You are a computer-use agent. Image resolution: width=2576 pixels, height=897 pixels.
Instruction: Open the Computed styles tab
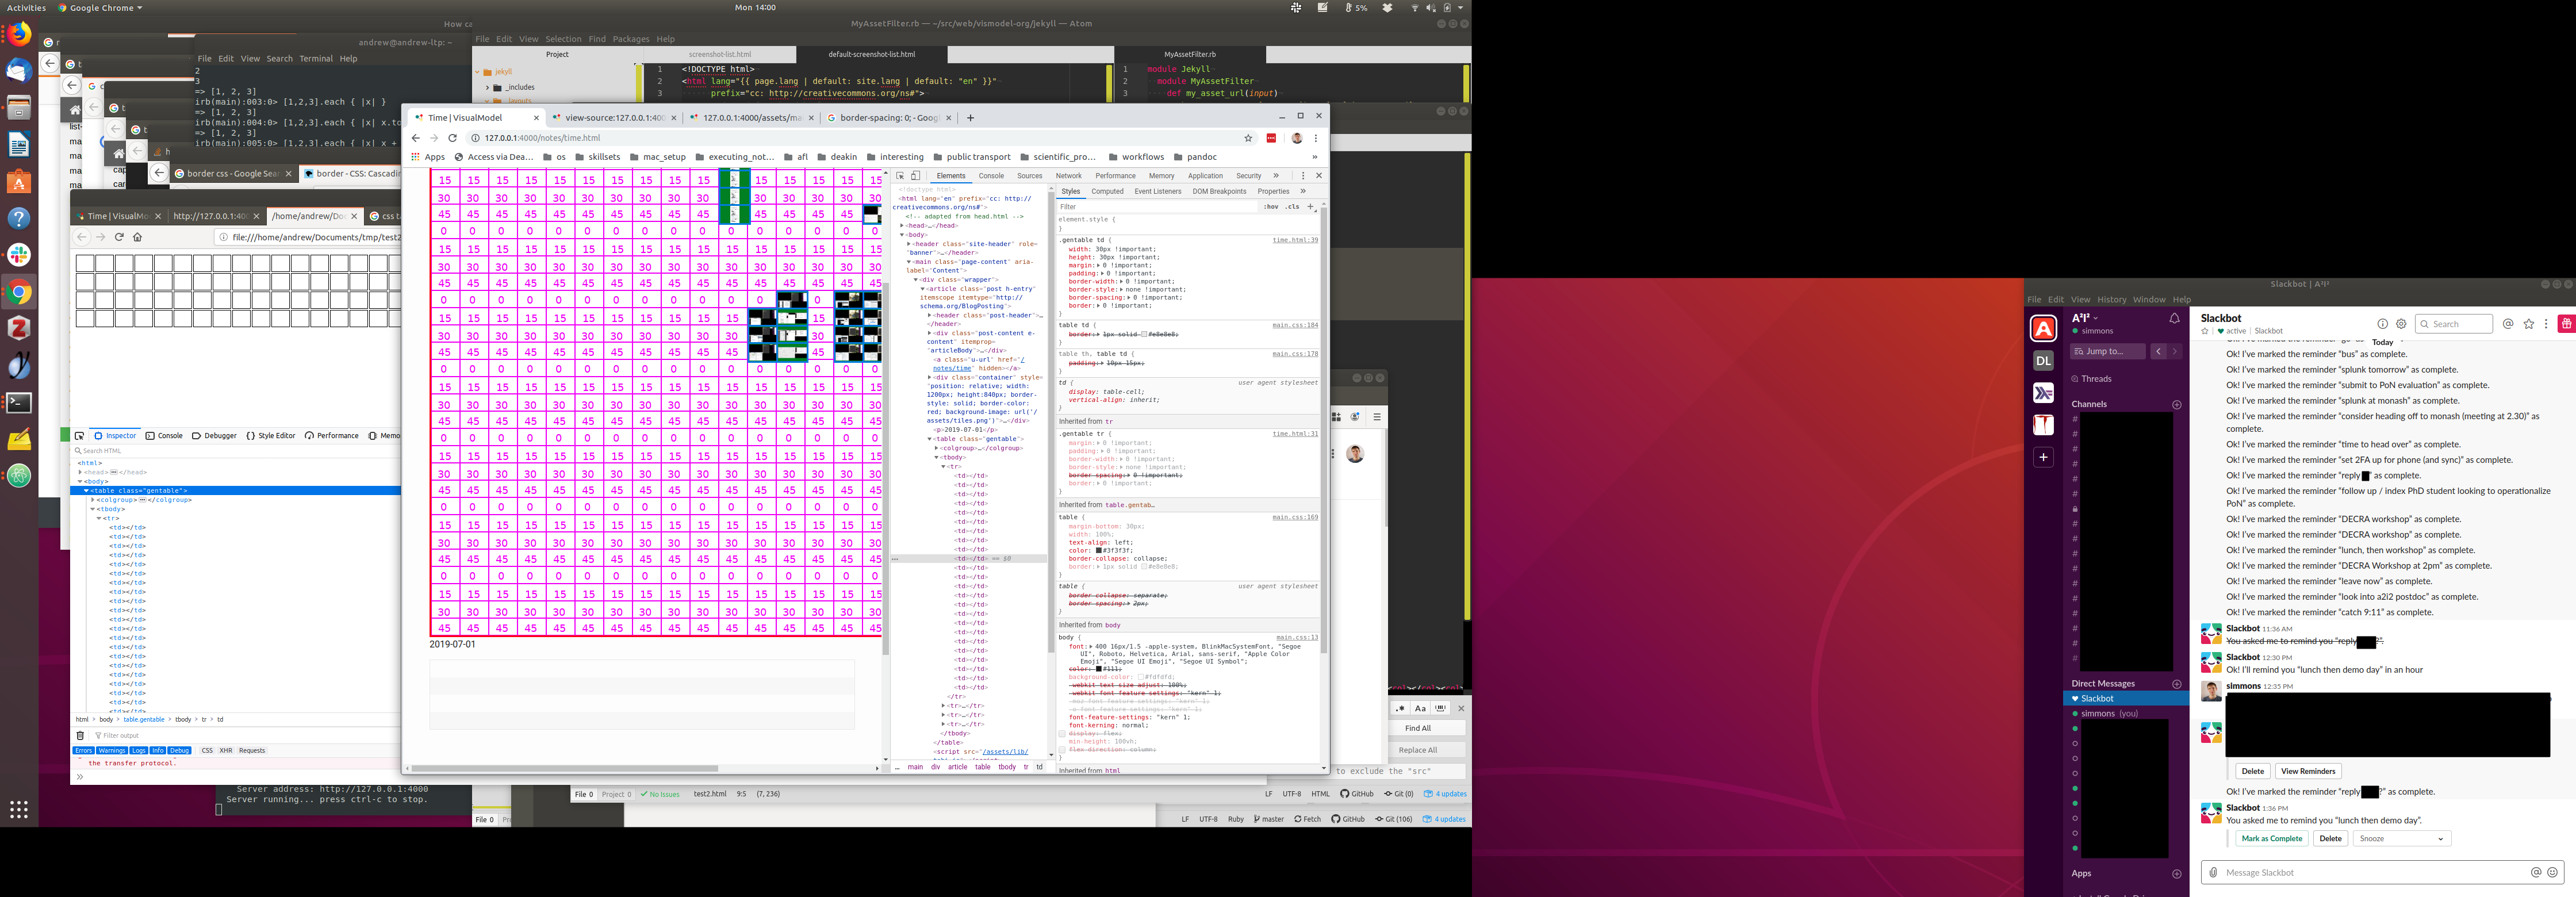(1107, 191)
